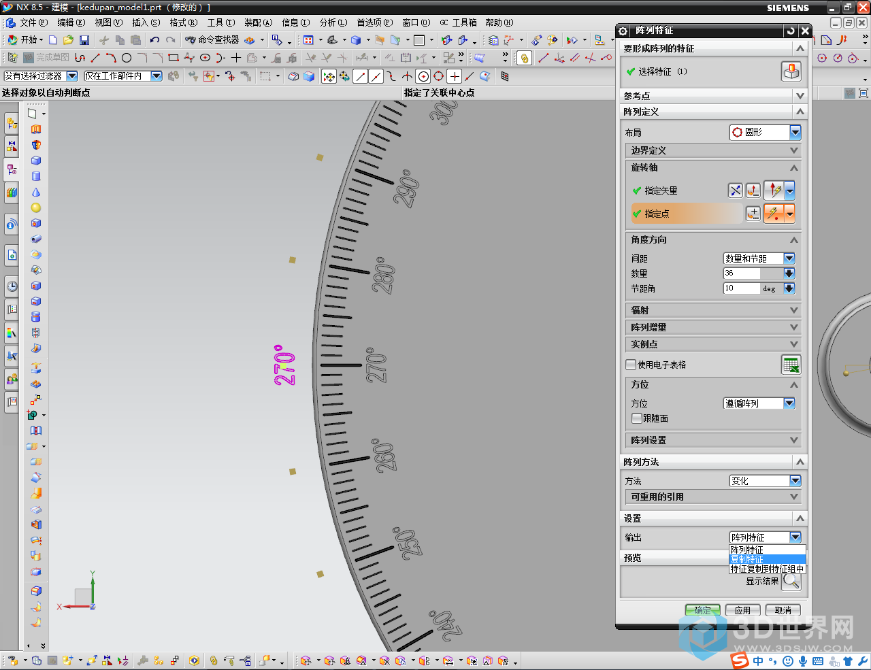The width and height of the screenshot is (871, 670).
Task: Toggle the Enable Snap Point button
Action: (x=329, y=76)
